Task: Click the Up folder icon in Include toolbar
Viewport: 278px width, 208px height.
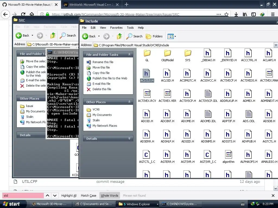Action: click(119, 36)
